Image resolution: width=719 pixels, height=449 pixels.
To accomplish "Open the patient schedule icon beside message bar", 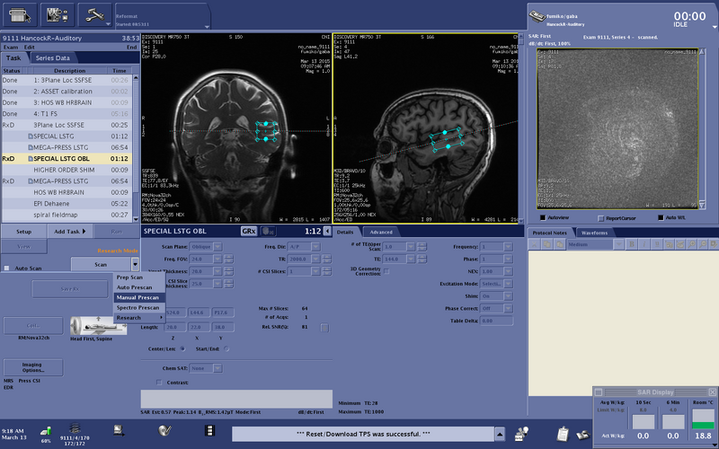I will (x=521, y=433).
